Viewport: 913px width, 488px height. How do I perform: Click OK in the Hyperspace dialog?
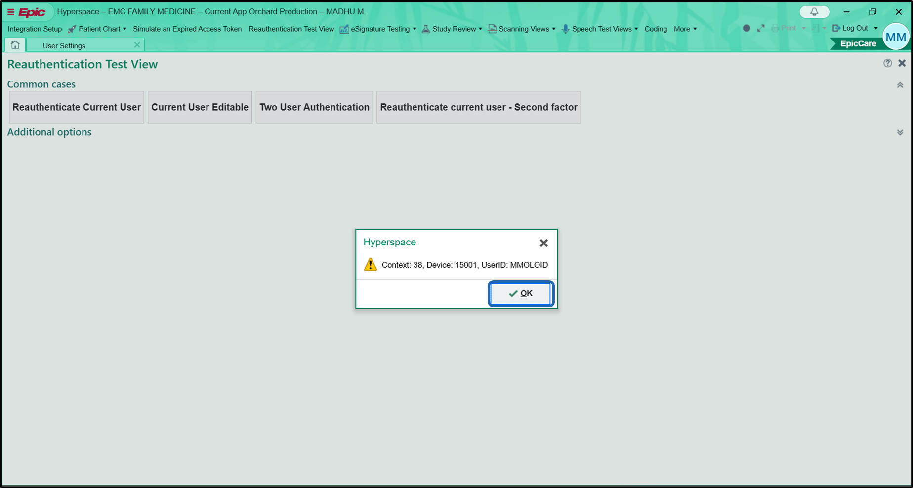(521, 293)
